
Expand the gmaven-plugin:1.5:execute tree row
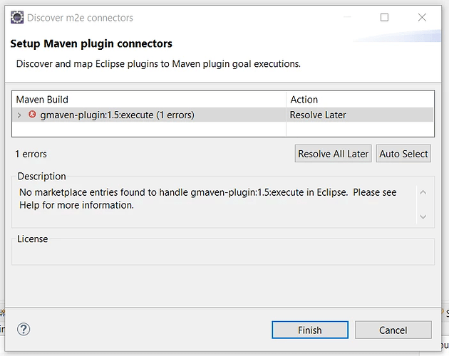pyautogui.click(x=19, y=115)
